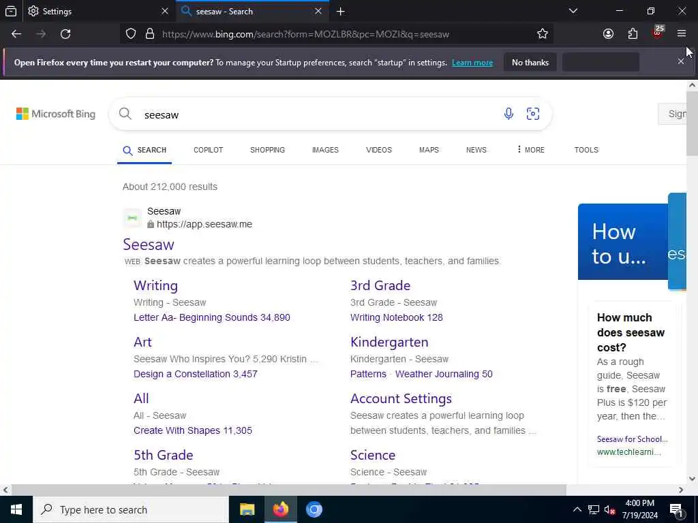Open Writing Notebook 128 link
The width and height of the screenshot is (698, 523).
click(x=397, y=317)
